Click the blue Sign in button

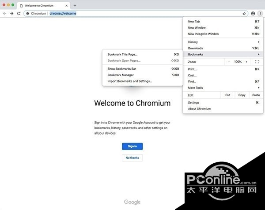click(132, 146)
